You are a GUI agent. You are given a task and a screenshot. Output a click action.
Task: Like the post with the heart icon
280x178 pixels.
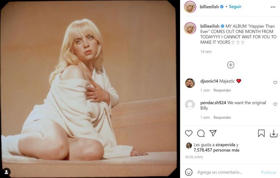tap(189, 133)
